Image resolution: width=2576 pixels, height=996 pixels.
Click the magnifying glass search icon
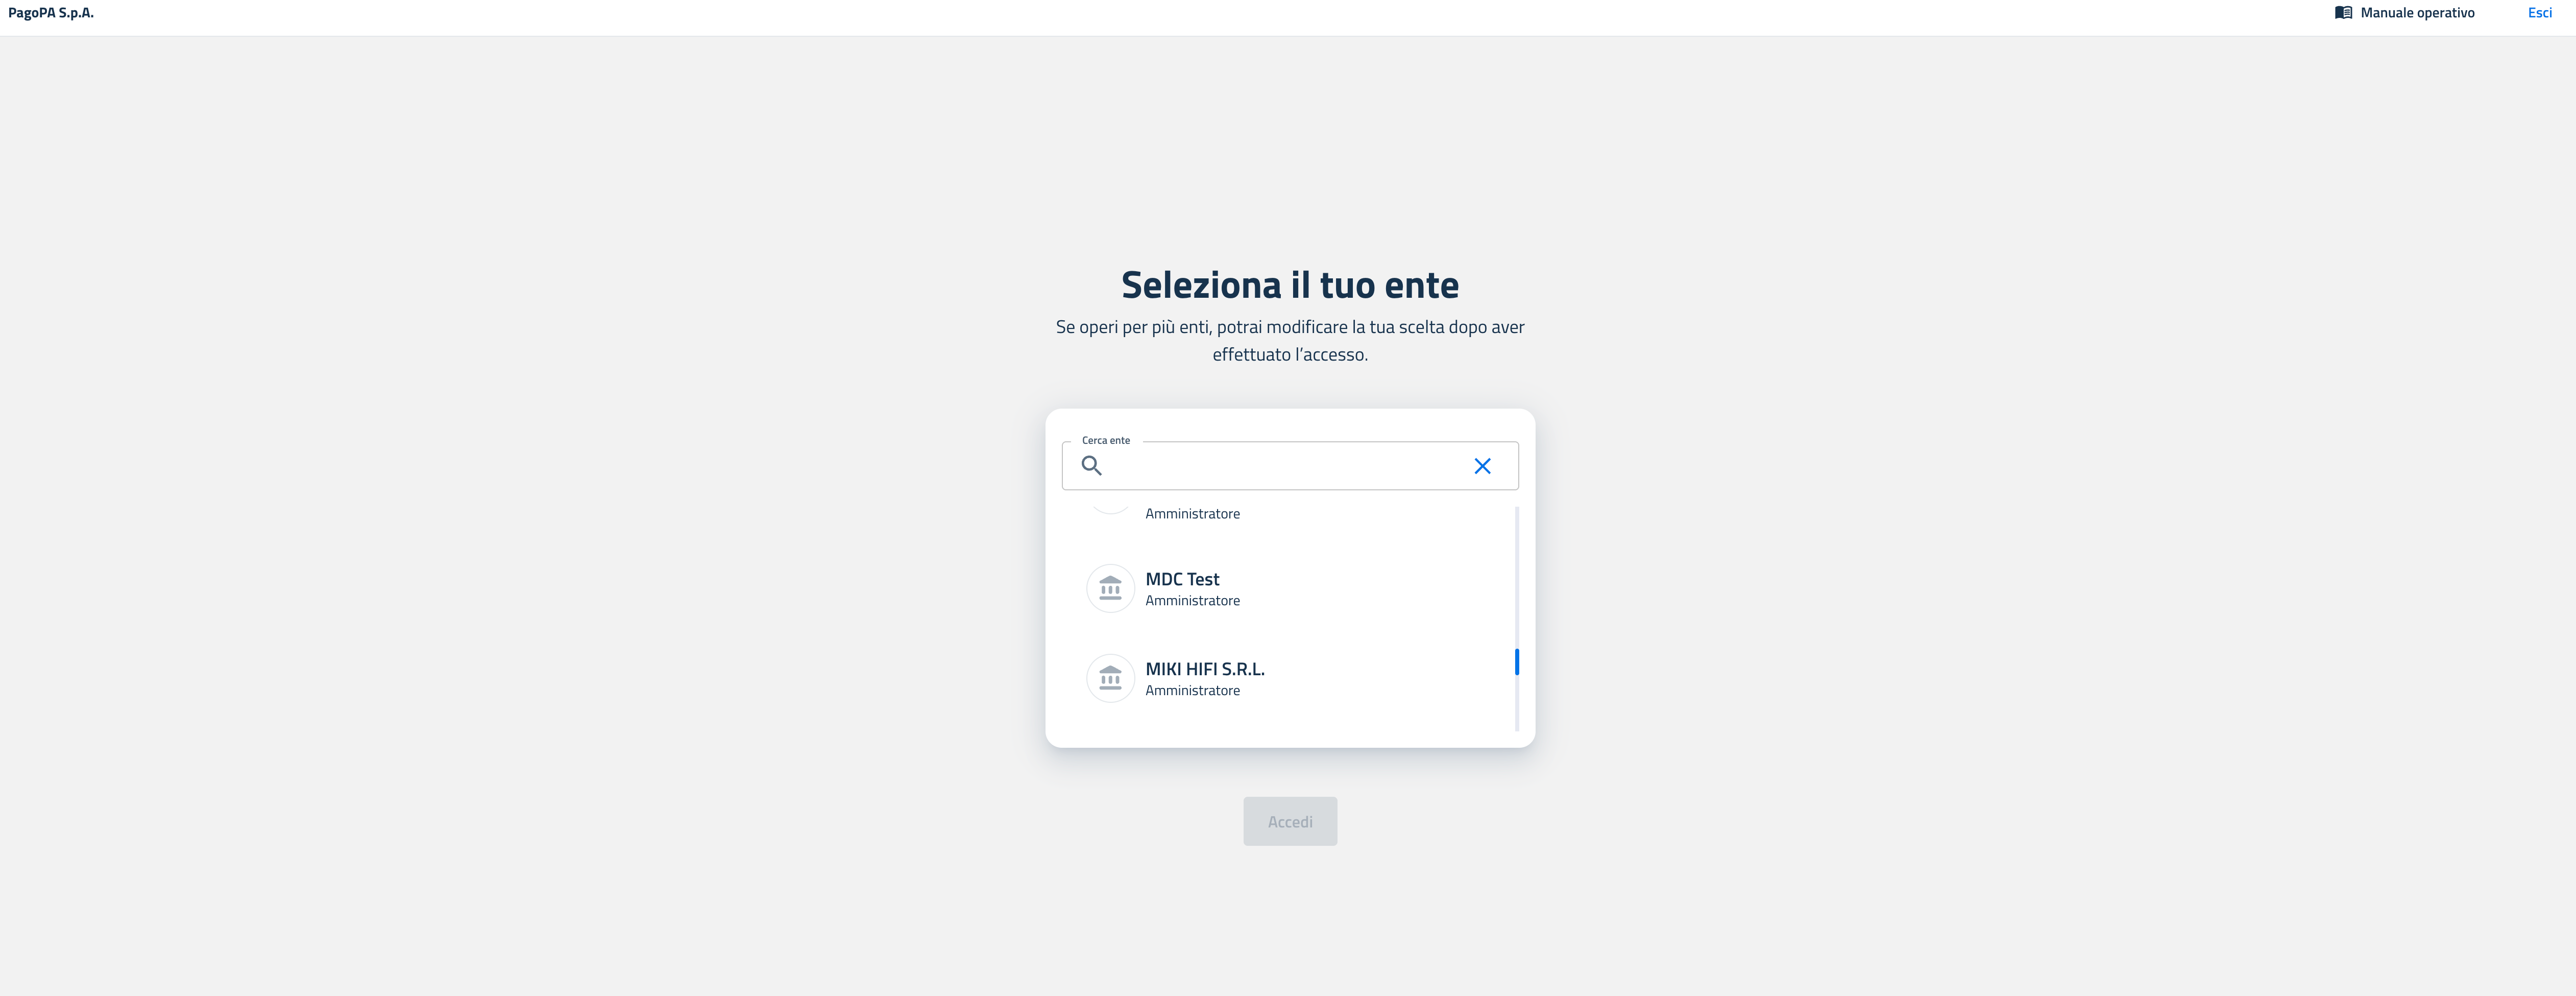[x=1091, y=465]
